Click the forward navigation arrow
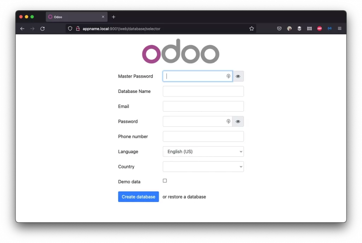Viewport: 362px width, 243px height. coord(32,29)
